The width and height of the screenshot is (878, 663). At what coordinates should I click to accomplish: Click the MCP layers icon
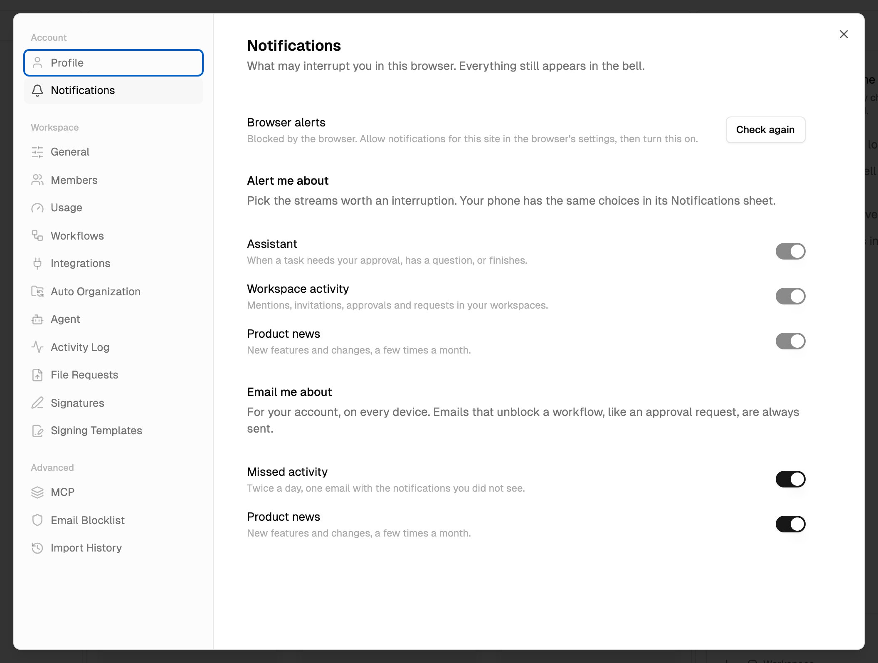[37, 492]
